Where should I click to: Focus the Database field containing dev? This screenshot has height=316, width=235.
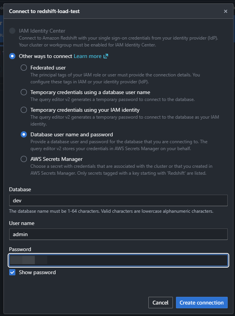(118, 200)
